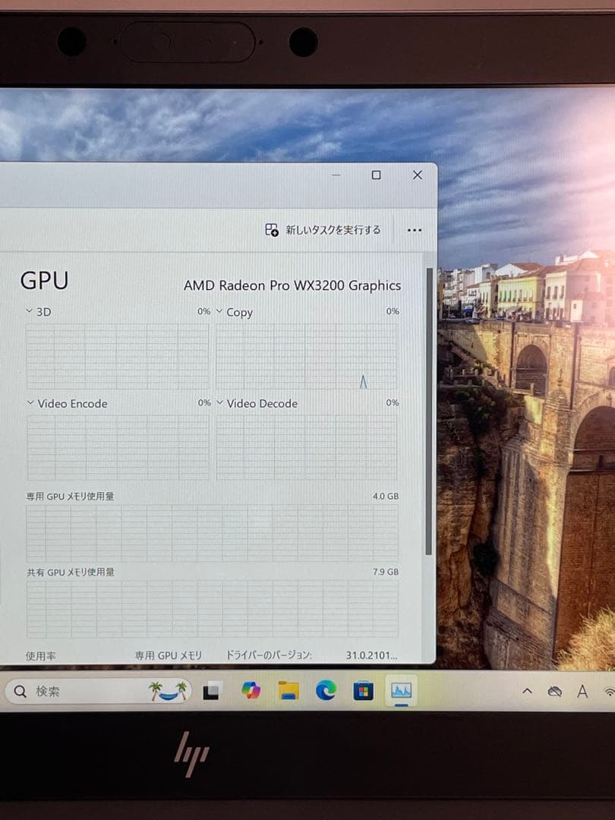Collapse the Video Decode section
The width and height of the screenshot is (615, 820).
coord(219,403)
